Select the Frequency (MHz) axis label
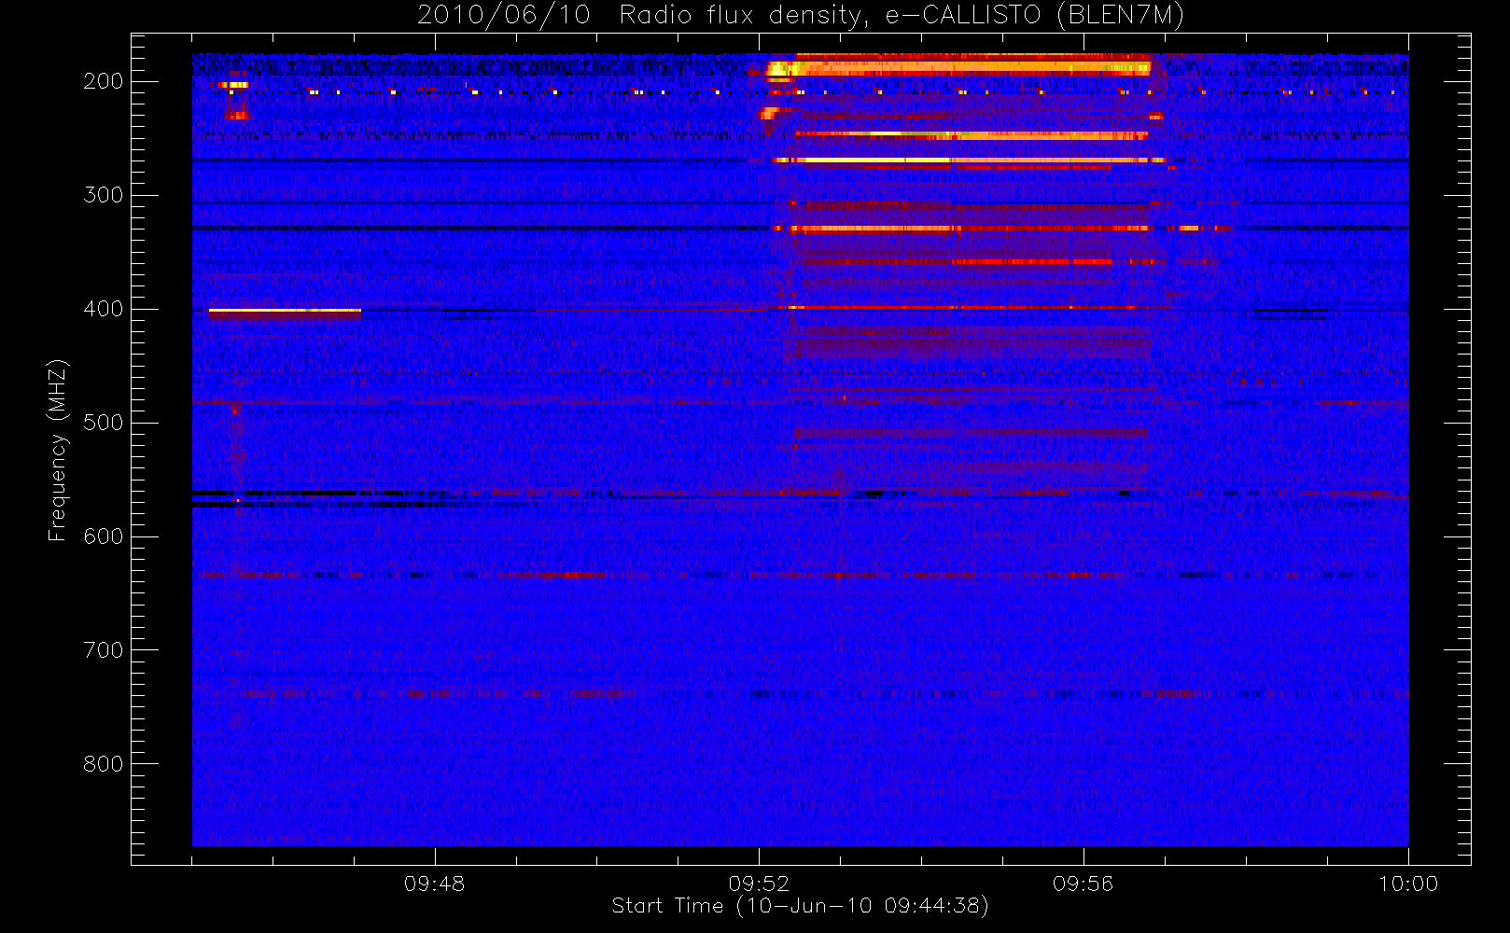 pyautogui.click(x=58, y=450)
